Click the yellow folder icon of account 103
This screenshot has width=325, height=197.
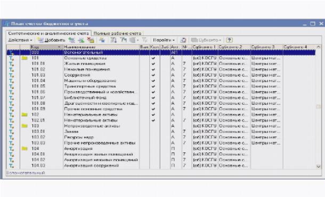[25, 126]
